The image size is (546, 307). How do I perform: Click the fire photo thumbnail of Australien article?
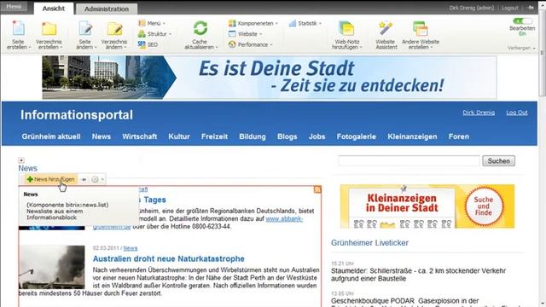click(x=51, y=267)
